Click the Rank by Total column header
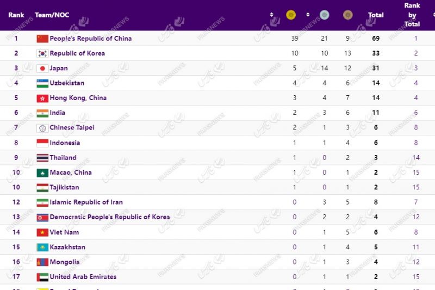This screenshot has height=290, width=435. 412,15
